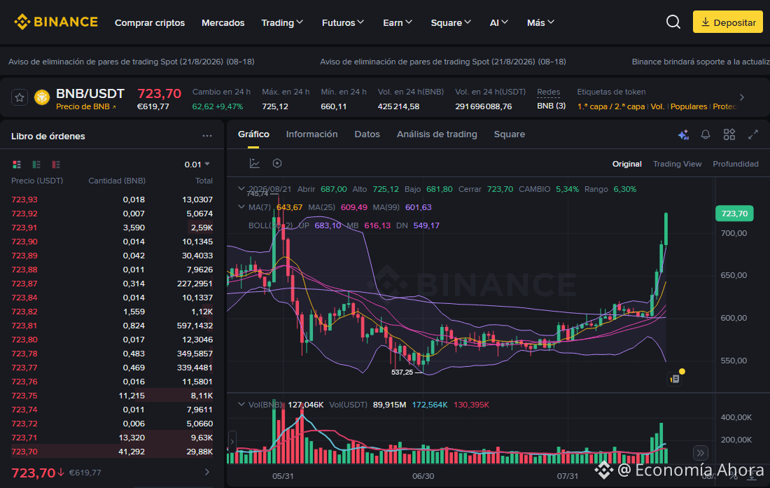Viewport: 770px width, 488px height.
Task: Show both buy and sell orders view
Action: tap(17, 165)
